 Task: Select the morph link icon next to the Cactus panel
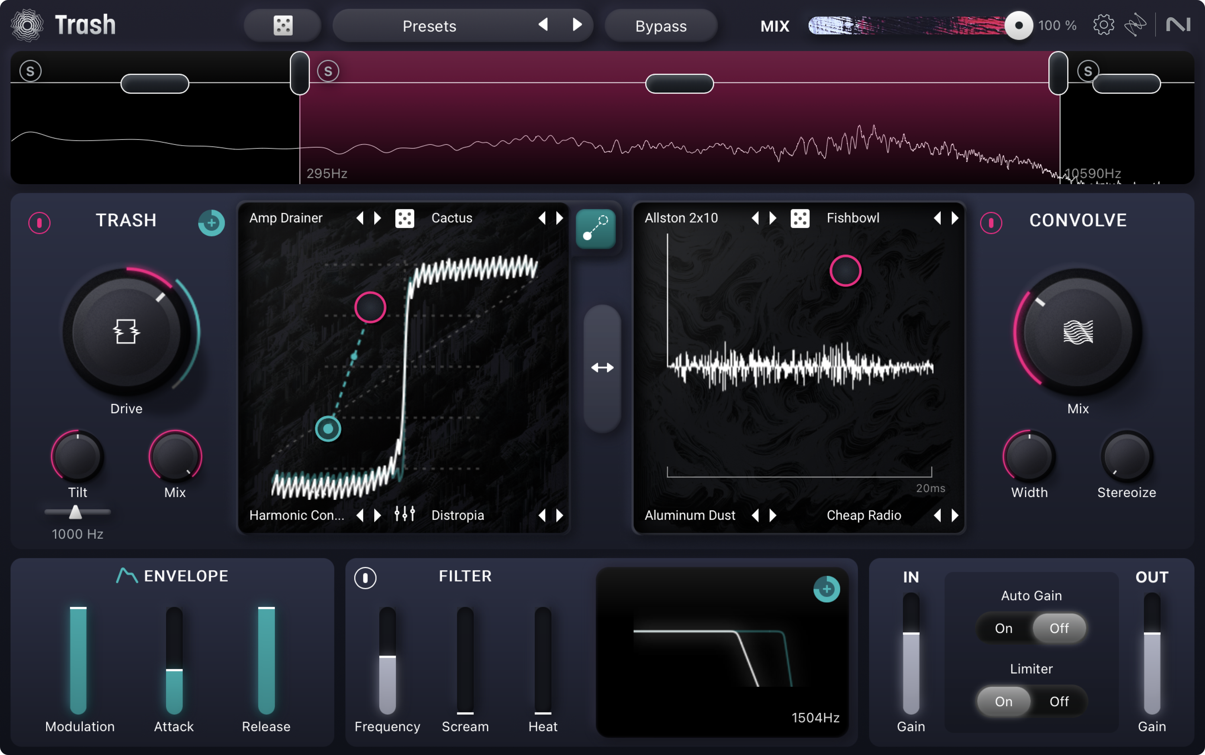point(597,229)
